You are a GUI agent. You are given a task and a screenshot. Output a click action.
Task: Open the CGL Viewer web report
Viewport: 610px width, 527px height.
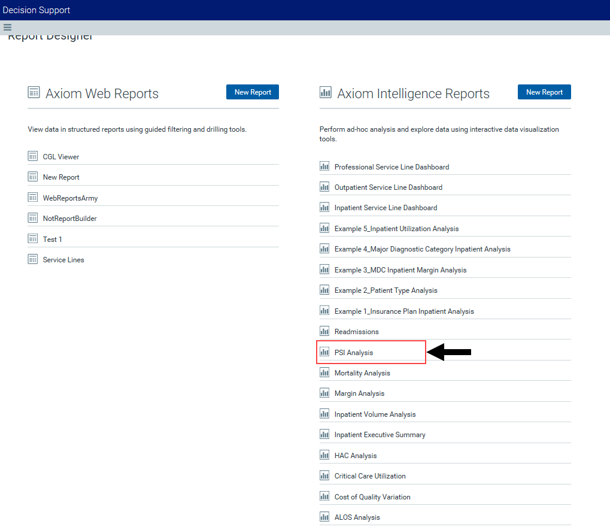coord(61,157)
